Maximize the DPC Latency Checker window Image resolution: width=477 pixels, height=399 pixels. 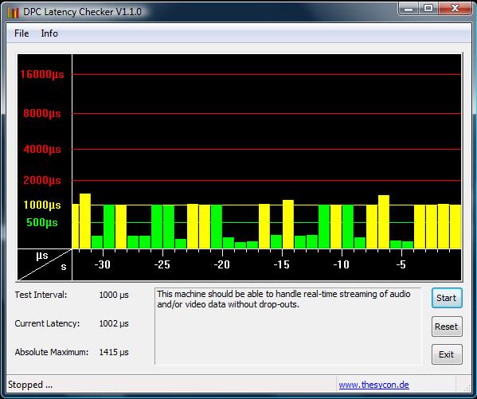(428, 8)
